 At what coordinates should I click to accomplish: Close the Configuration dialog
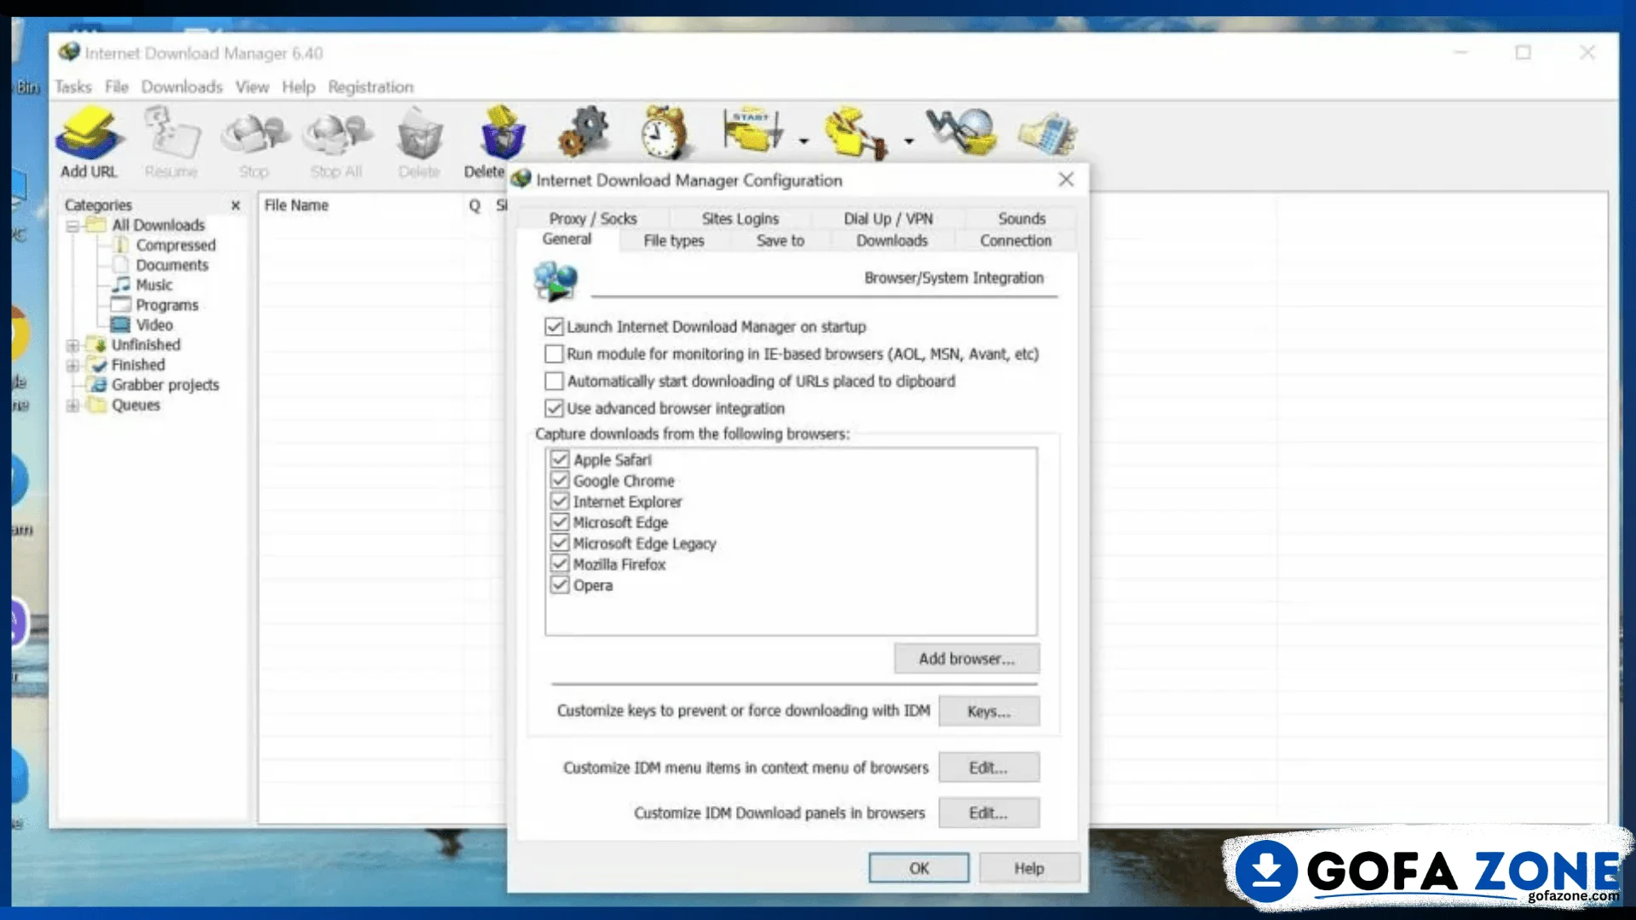(1066, 180)
